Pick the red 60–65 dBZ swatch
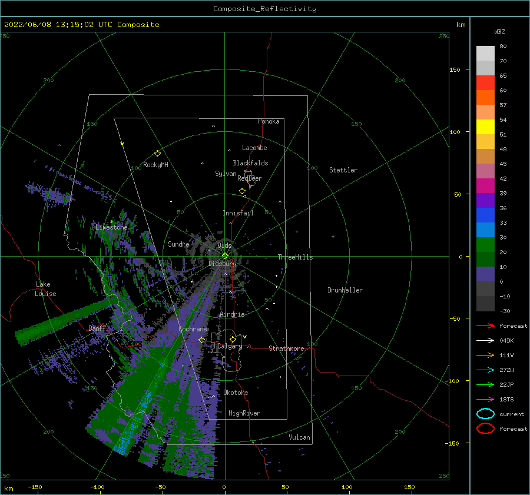 pos(485,83)
